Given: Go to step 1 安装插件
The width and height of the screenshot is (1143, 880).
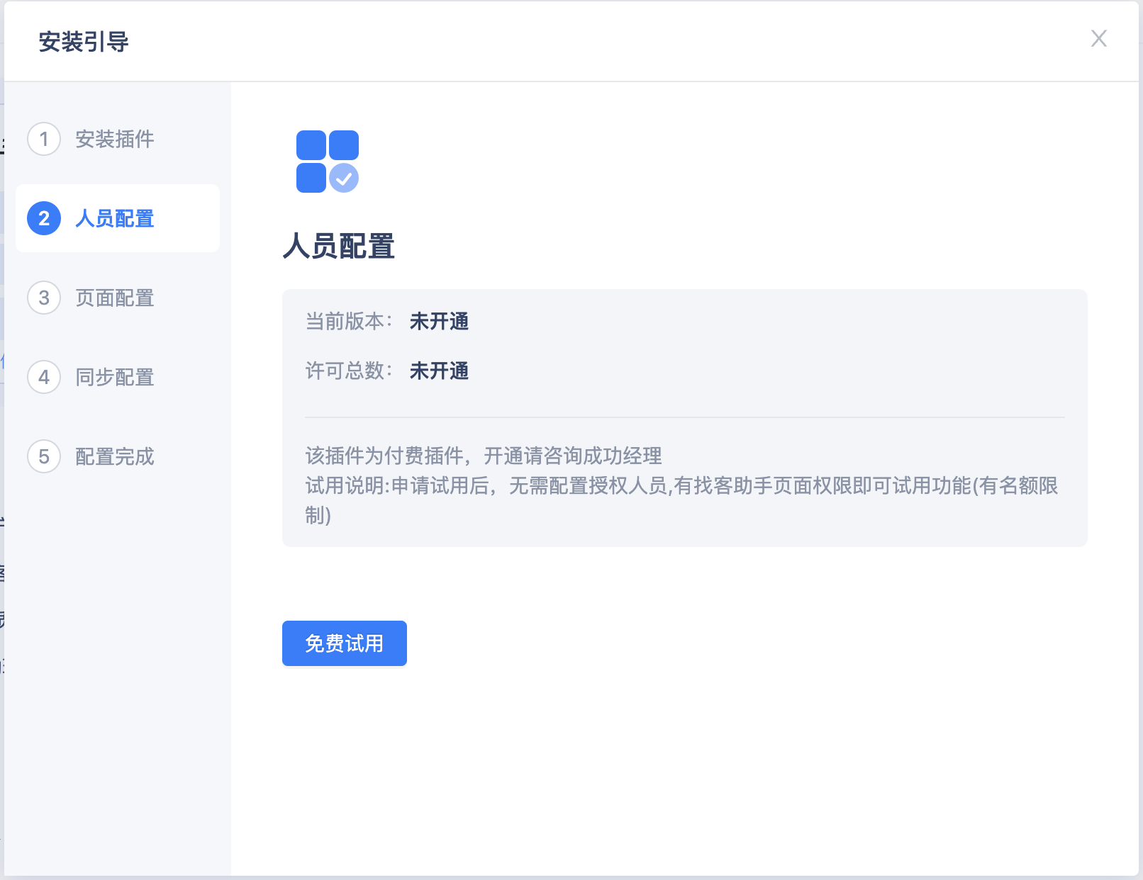Looking at the screenshot, I should pyautogui.click(x=118, y=139).
